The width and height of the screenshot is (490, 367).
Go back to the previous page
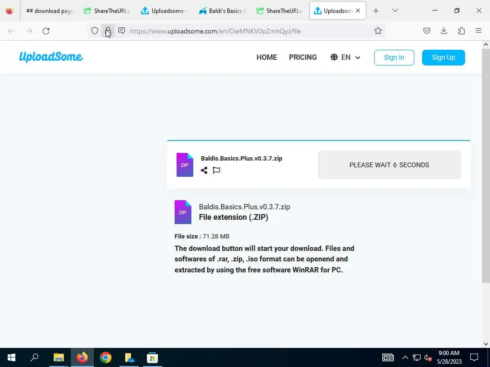[x=11, y=31]
